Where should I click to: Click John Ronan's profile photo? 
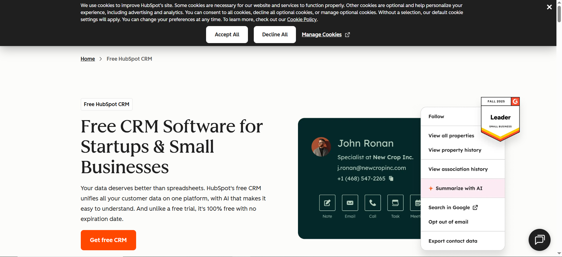pos(321,147)
